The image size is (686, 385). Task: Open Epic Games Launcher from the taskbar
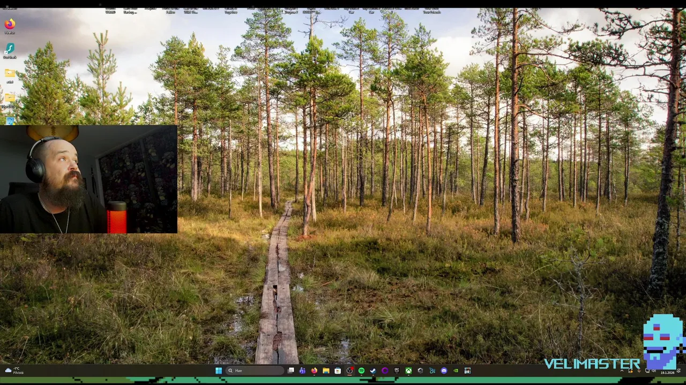coord(397,371)
